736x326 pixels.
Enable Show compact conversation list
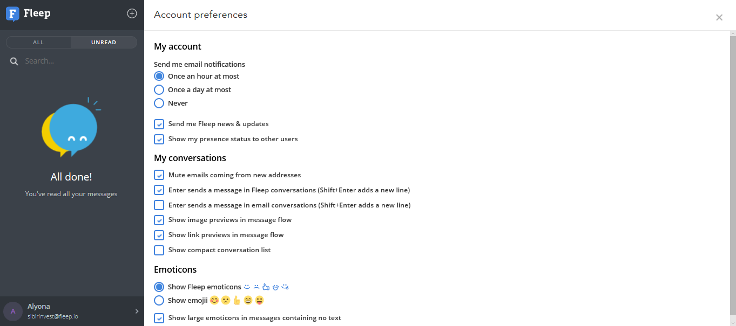[x=159, y=250]
